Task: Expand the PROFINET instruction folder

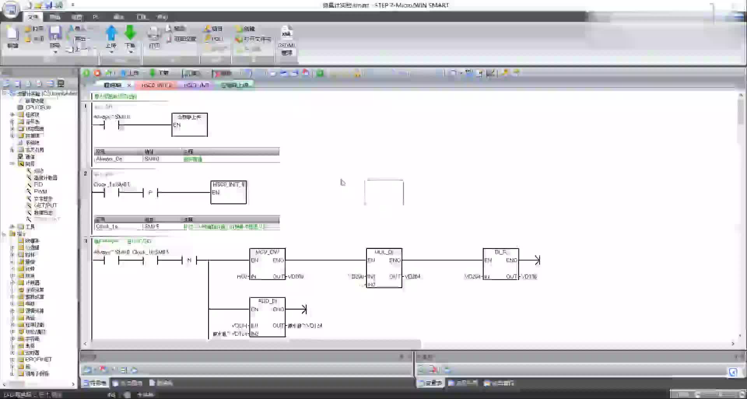Action: (x=12, y=360)
